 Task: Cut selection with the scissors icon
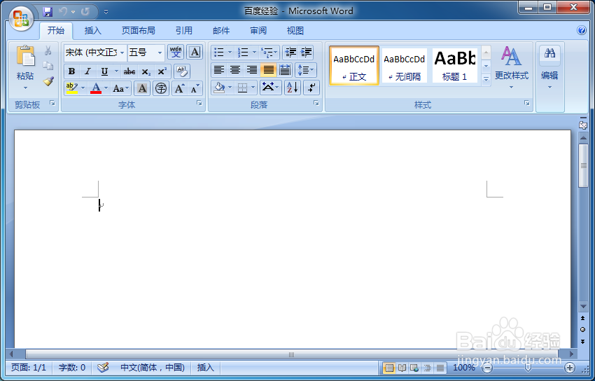pos(48,50)
